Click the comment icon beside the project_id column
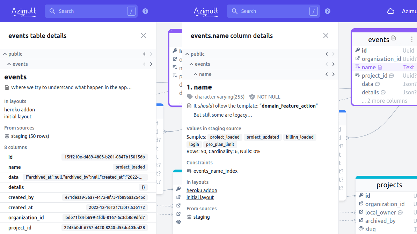Image resolution: width=417 pixels, height=234 pixels. pyautogui.click(x=392, y=76)
